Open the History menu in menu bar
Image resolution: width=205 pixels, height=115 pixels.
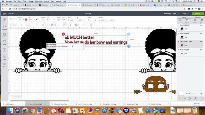(x=30, y=1)
